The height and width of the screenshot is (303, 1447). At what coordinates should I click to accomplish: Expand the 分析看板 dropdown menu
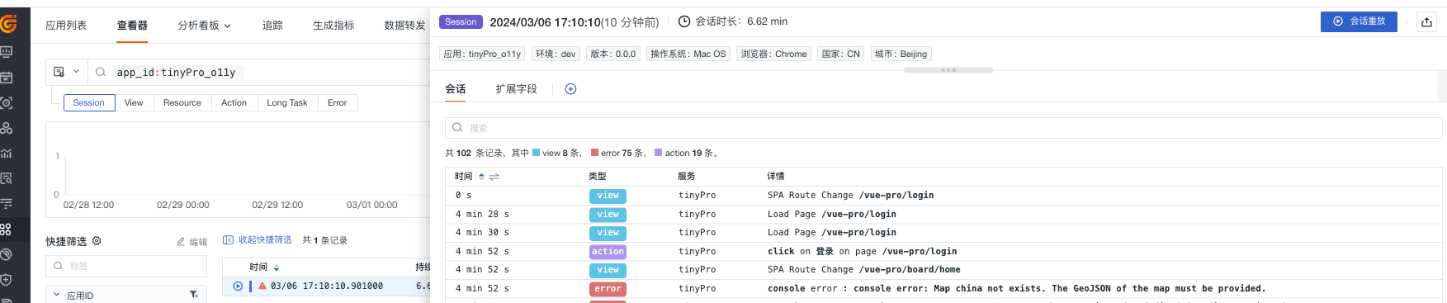[x=205, y=26]
